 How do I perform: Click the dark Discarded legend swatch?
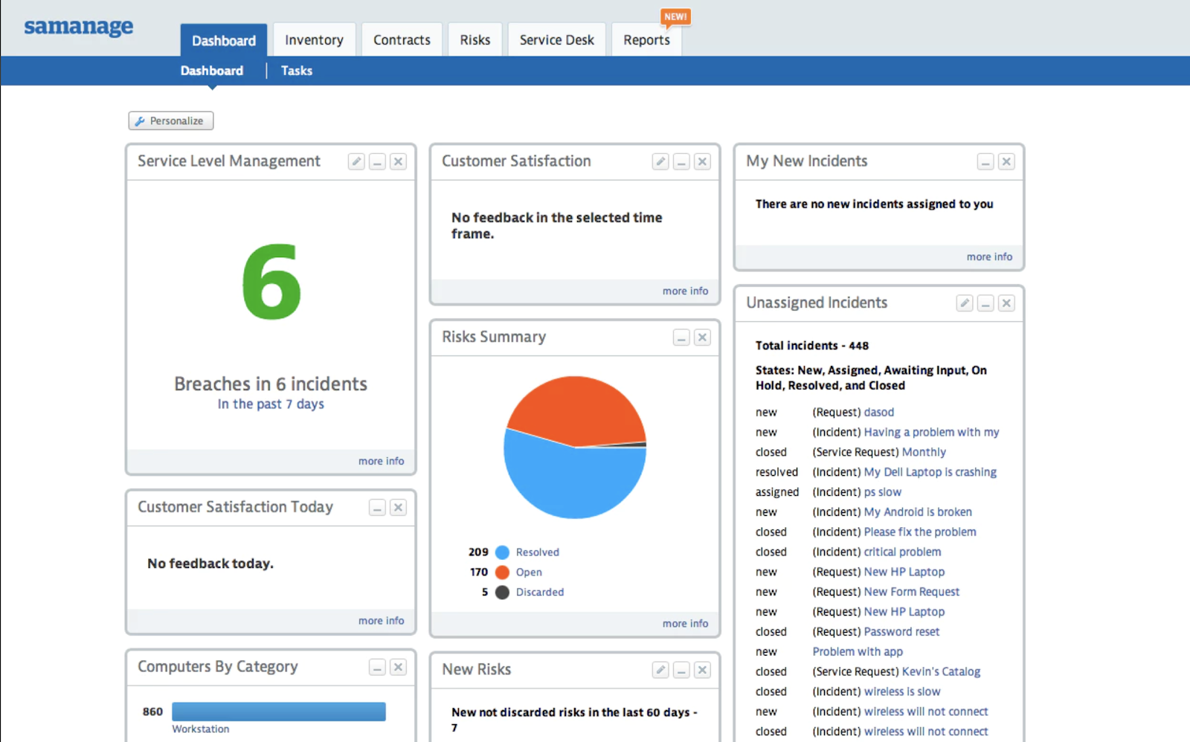pyautogui.click(x=502, y=593)
